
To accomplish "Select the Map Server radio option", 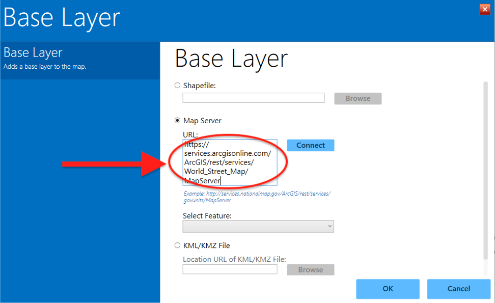I will tap(177, 121).
